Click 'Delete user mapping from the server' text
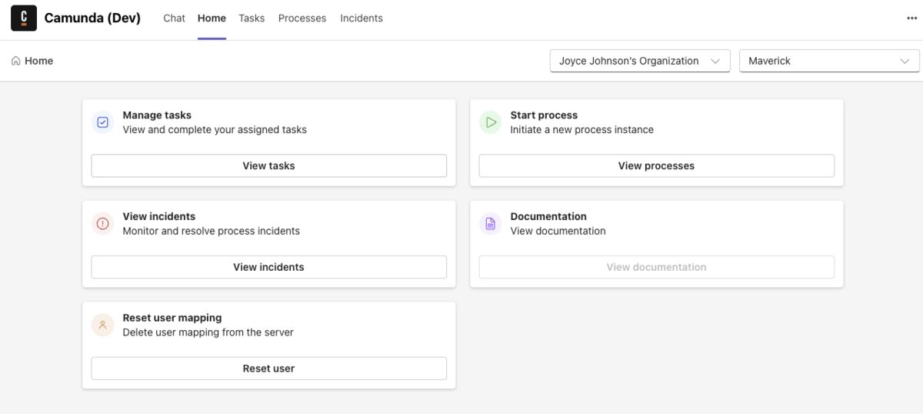Image resolution: width=923 pixels, height=414 pixels. [208, 332]
